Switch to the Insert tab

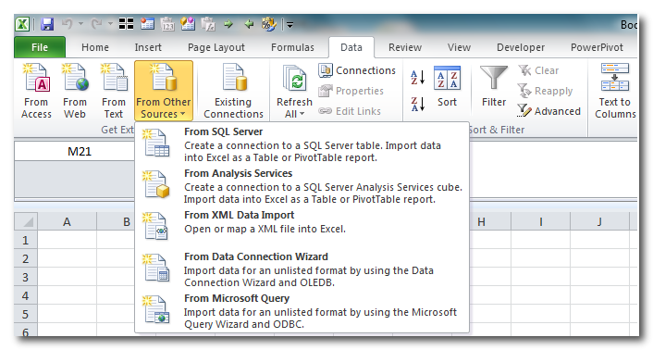click(148, 47)
